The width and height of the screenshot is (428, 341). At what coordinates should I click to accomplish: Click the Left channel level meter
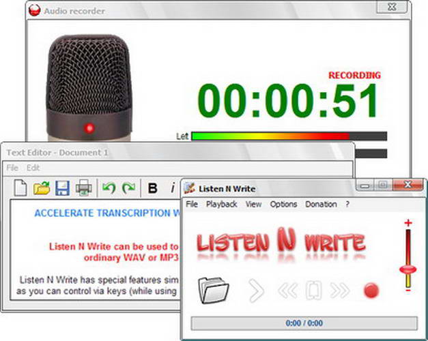tap(289, 136)
